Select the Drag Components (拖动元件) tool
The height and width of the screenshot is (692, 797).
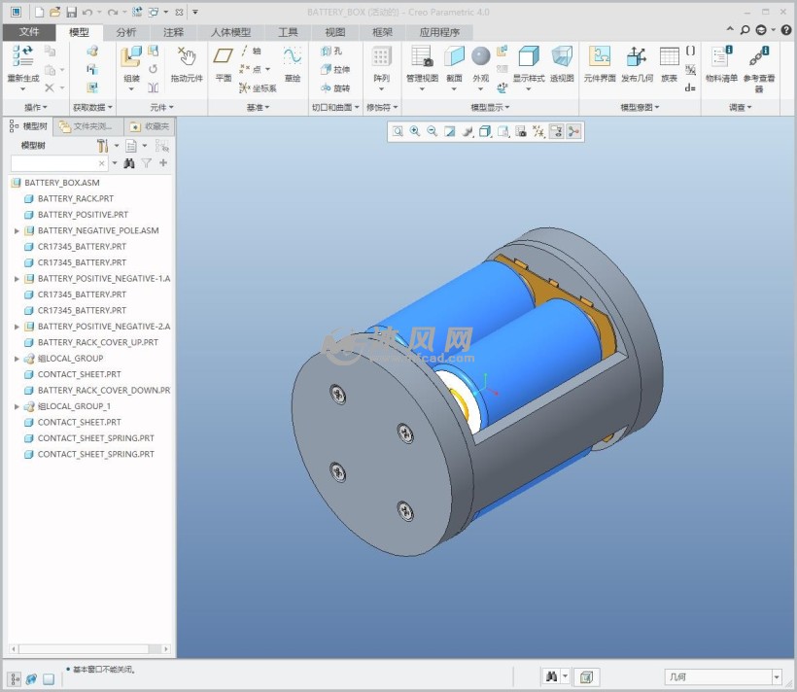187,56
